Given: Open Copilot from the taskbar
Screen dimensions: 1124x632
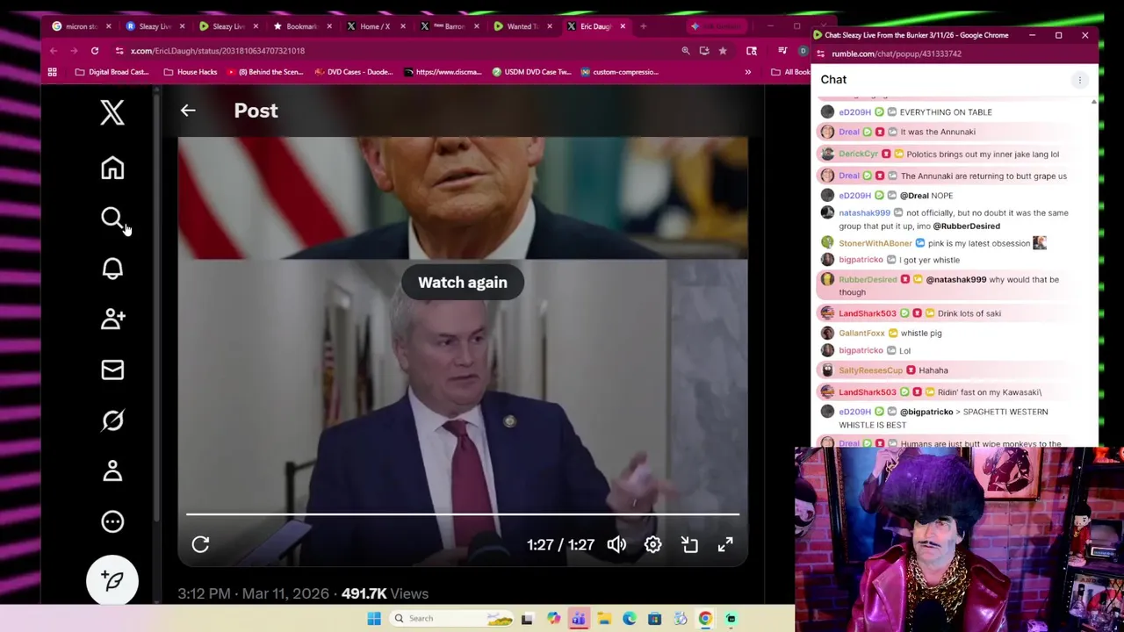Looking at the screenshot, I should [553, 619].
